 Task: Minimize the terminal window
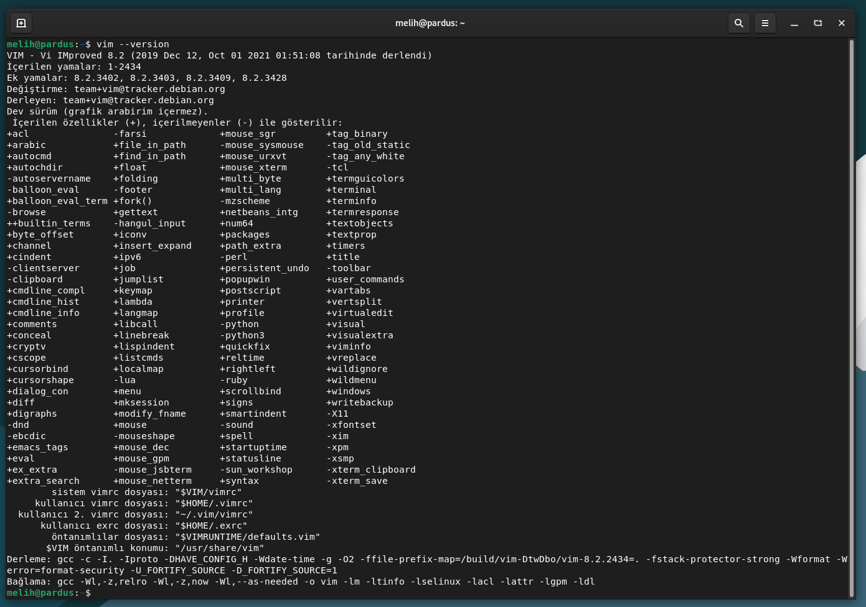pyautogui.click(x=794, y=23)
